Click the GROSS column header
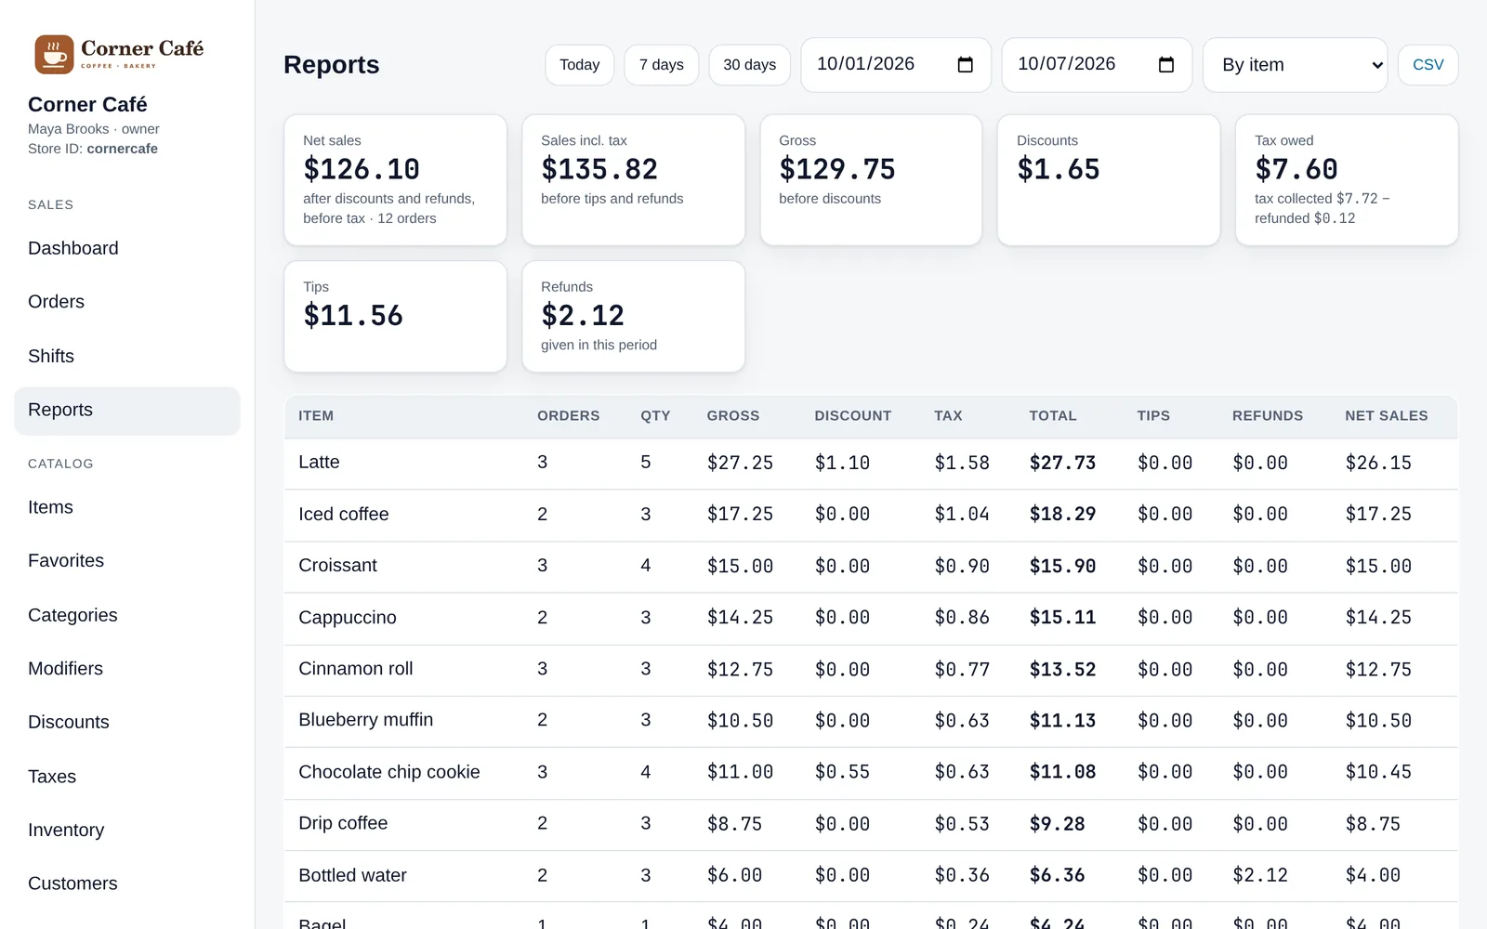 (732, 416)
